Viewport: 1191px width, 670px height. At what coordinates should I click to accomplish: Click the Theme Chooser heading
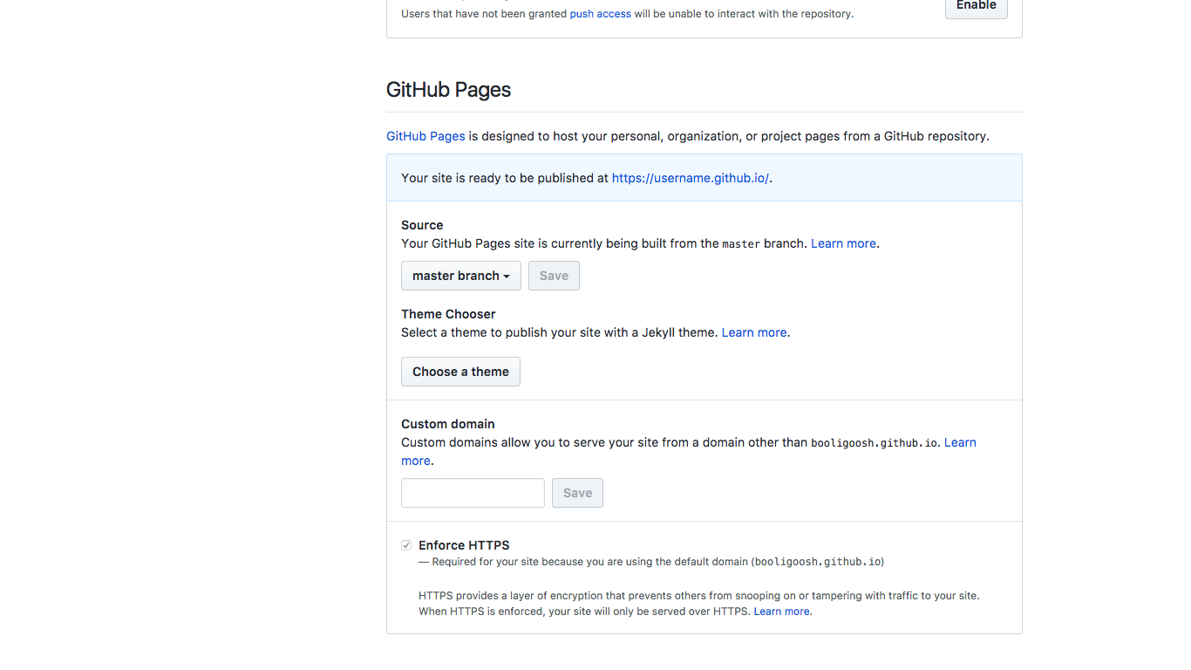point(448,314)
